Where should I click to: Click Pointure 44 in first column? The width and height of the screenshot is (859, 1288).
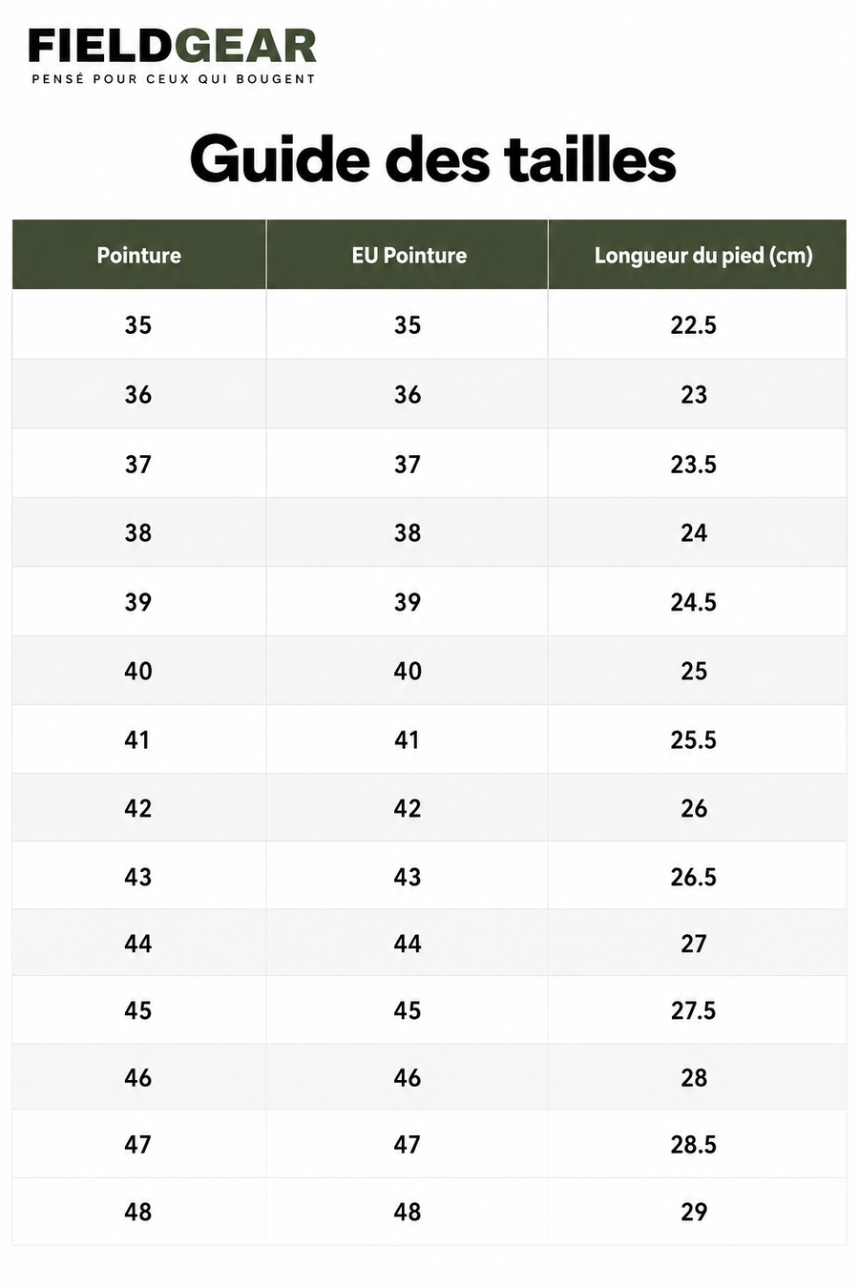138,944
